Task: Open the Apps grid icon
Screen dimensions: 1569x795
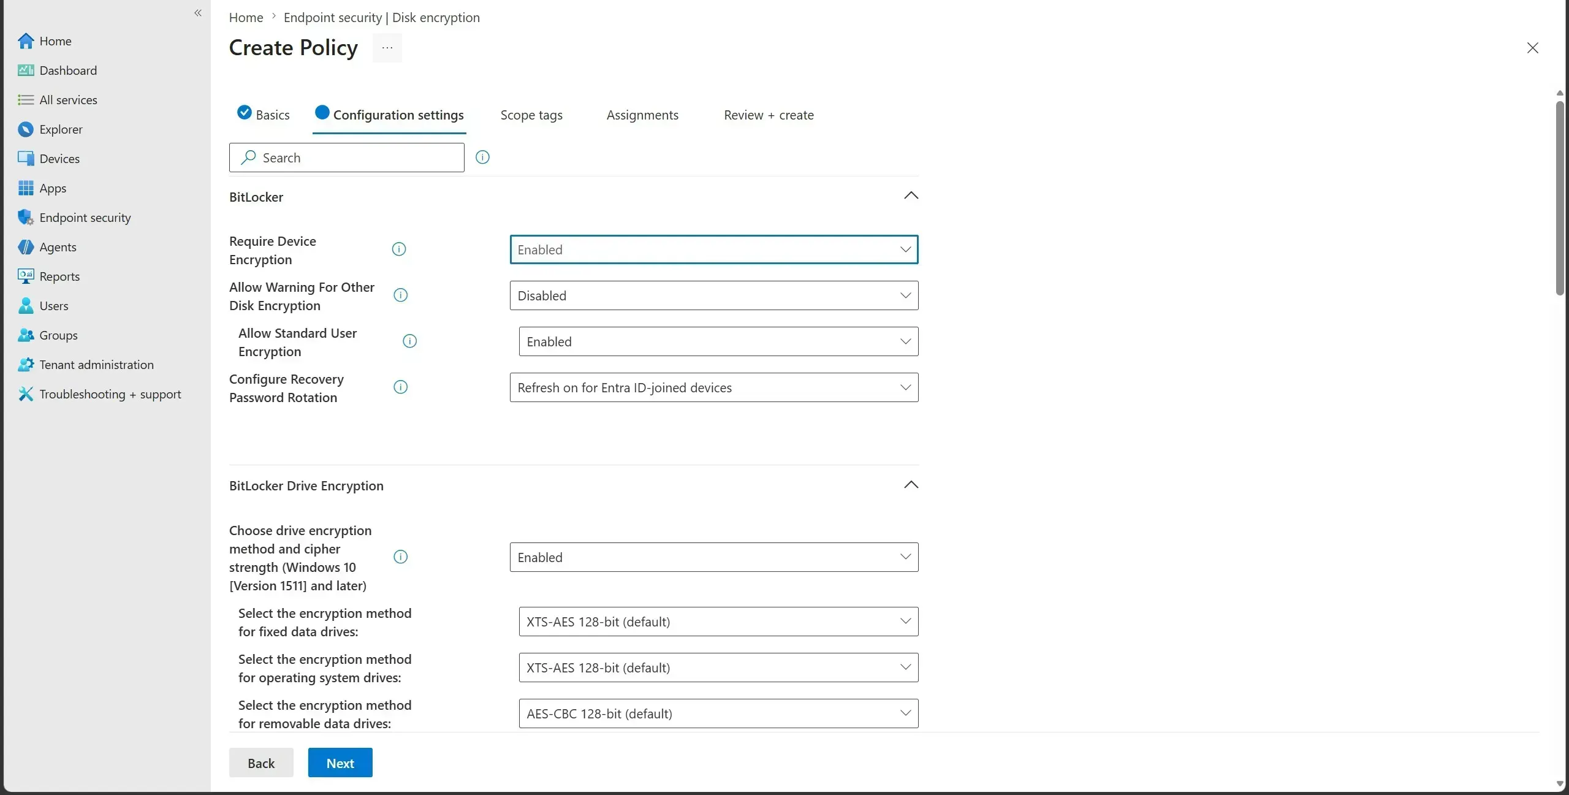Action: click(26, 188)
